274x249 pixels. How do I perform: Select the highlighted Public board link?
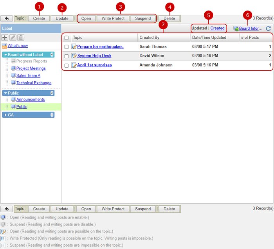pos(22,107)
